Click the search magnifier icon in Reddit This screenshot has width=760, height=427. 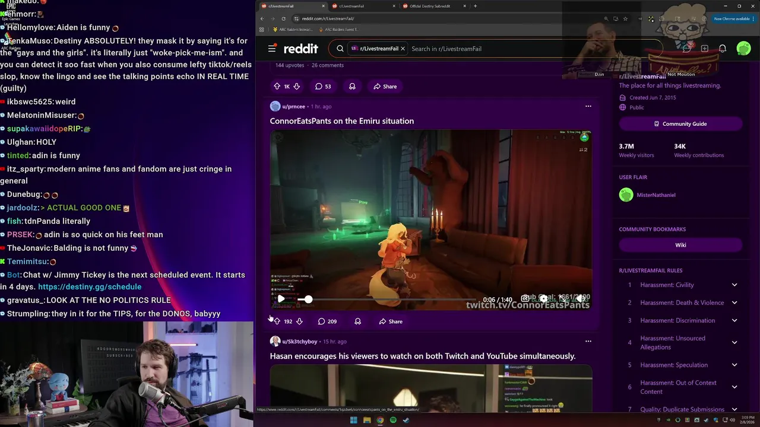click(x=340, y=49)
